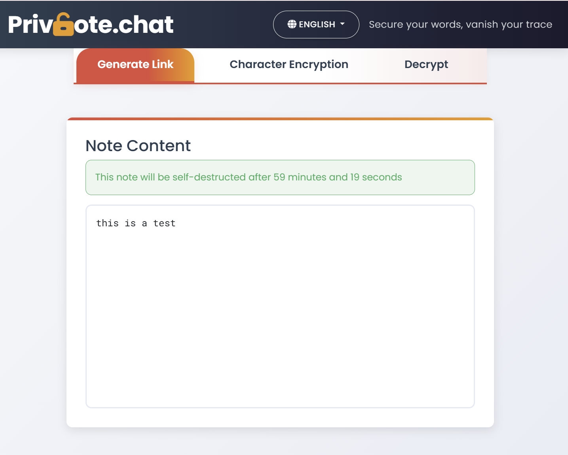
Task: Open the Decrypt tab
Action: click(x=426, y=64)
